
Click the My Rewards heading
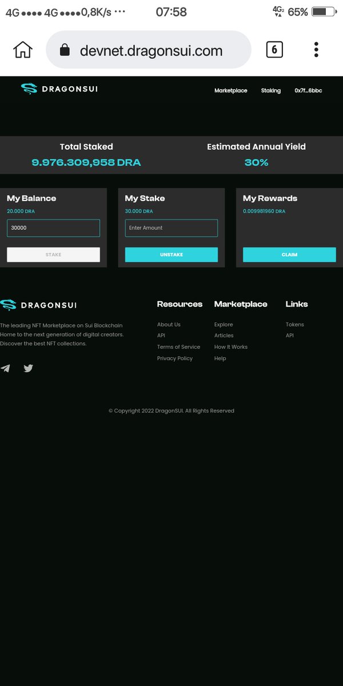[x=270, y=198]
